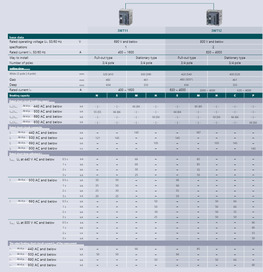Image resolution: width=263 pixels, height=272 pixels.
Task: Click the '690 V and below' voltage cell
Action: tap(126, 42)
